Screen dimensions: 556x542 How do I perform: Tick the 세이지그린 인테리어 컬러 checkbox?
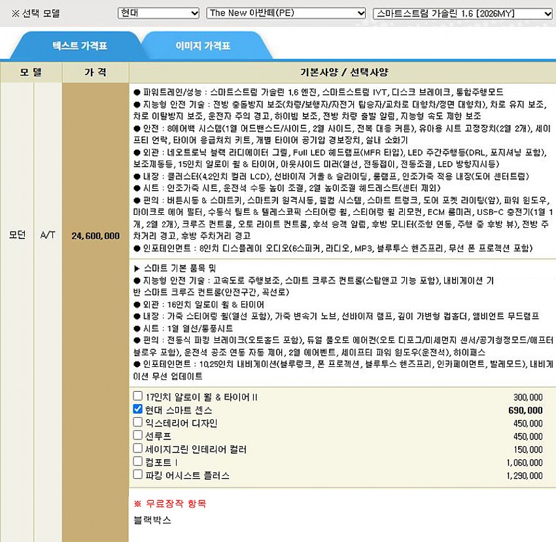pyautogui.click(x=137, y=449)
